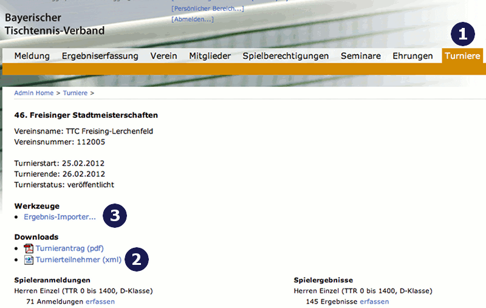This screenshot has height=308, width=486.
Task: Open the Seminare menu item
Action: coord(360,56)
